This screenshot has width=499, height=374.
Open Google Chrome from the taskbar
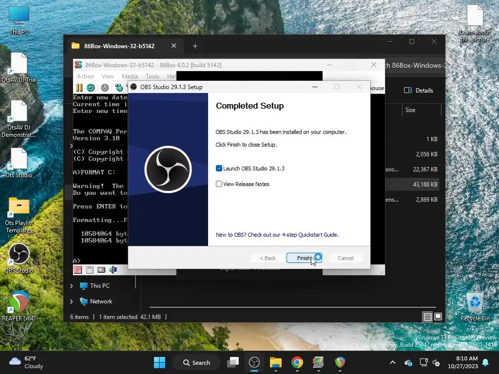point(297,362)
